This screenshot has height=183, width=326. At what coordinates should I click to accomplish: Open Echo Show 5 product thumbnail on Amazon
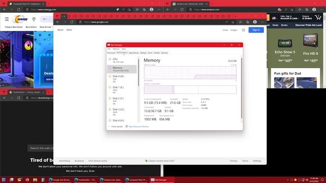point(285,43)
